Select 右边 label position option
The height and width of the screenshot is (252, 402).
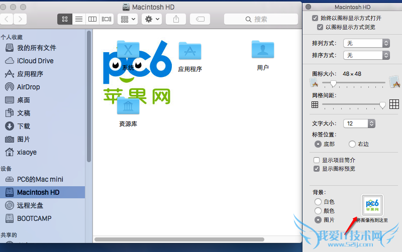click(x=352, y=144)
